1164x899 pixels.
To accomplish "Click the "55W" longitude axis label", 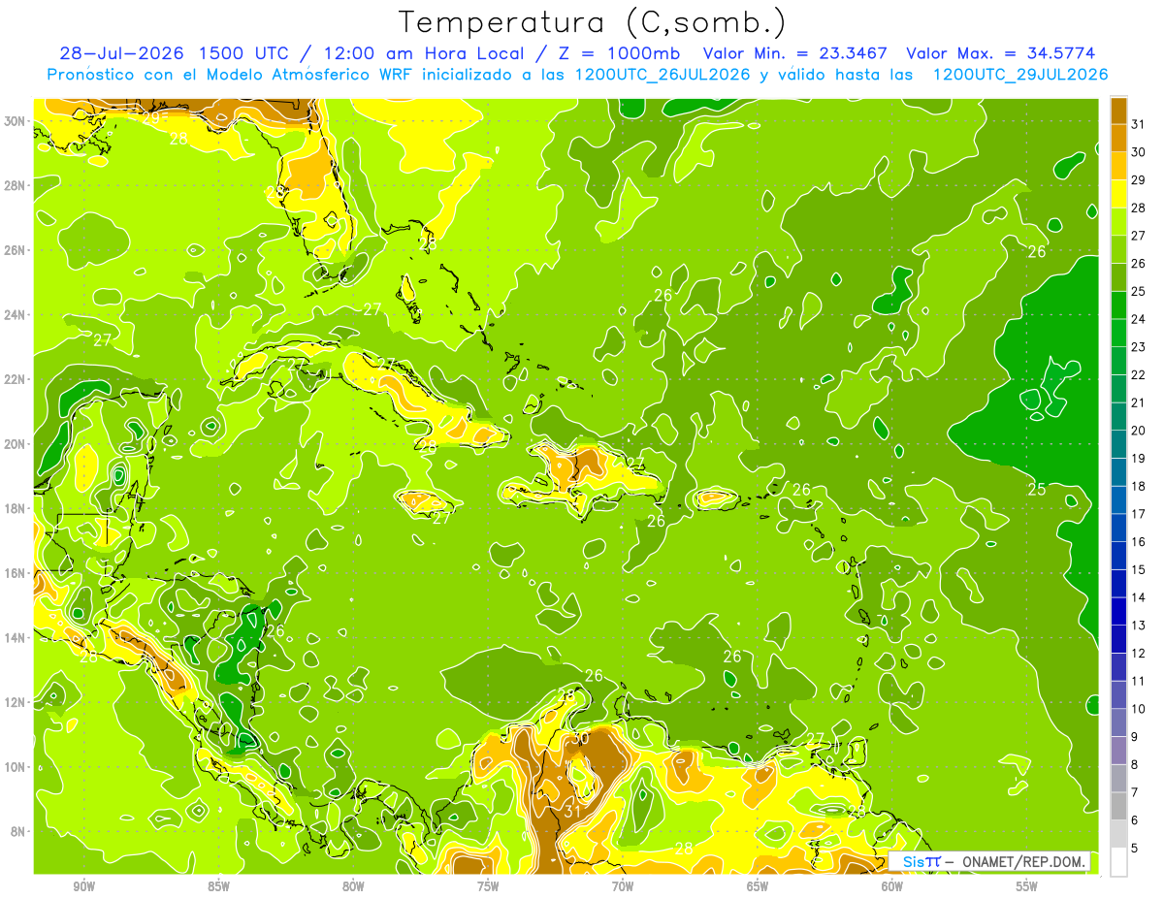I will click(x=1027, y=886).
